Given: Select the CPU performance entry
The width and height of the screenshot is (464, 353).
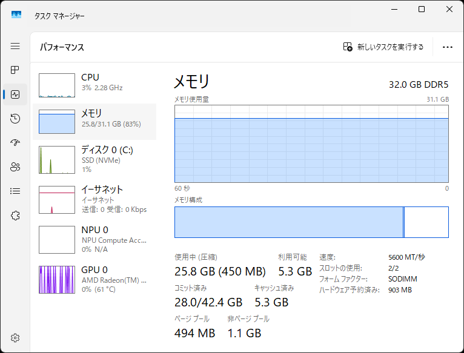Looking at the screenshot, I should [x=94, y=85].
